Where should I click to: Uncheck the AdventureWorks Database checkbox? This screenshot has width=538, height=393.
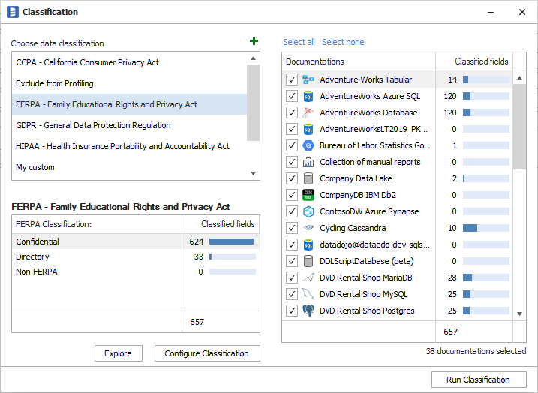pos(292,112)
